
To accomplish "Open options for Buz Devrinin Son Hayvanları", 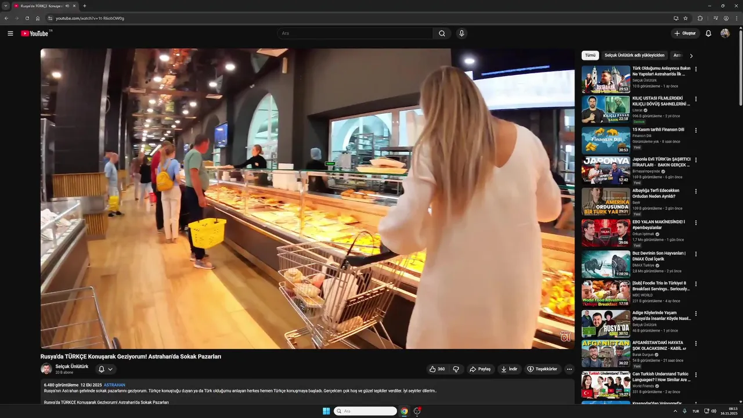I will click(x=696, y=254).
